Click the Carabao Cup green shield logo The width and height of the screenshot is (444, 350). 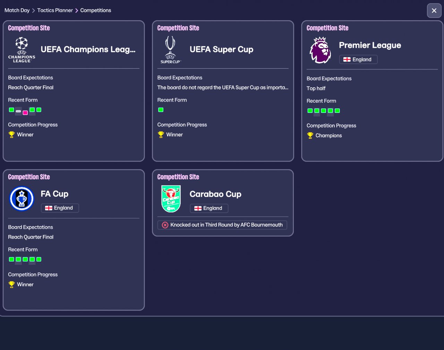point(171,199)
